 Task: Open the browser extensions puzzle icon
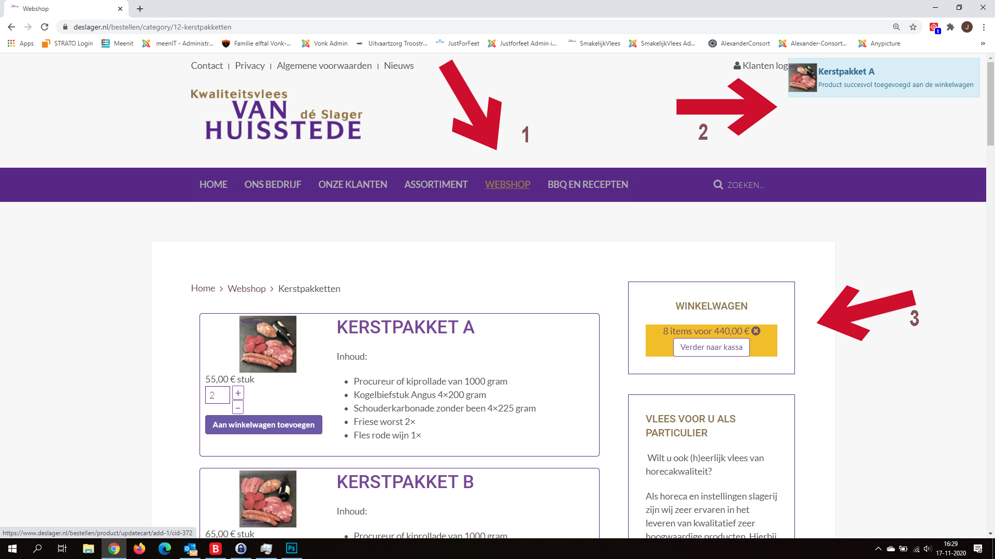tap(950, 27)
